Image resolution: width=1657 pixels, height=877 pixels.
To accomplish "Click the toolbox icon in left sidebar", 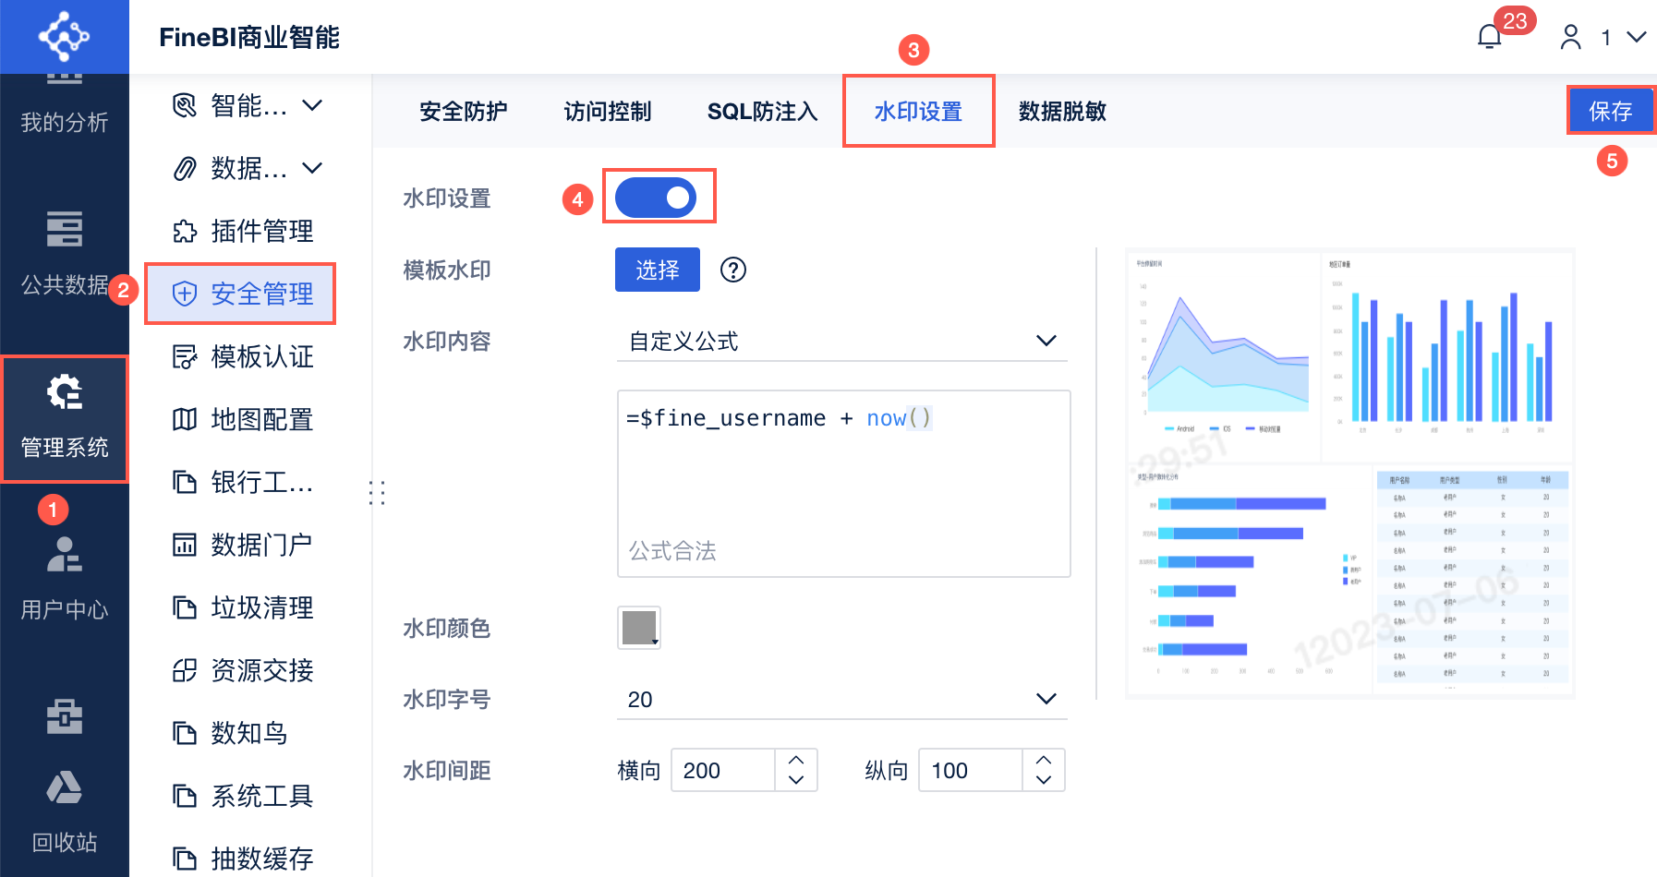I will click(65, 715).
